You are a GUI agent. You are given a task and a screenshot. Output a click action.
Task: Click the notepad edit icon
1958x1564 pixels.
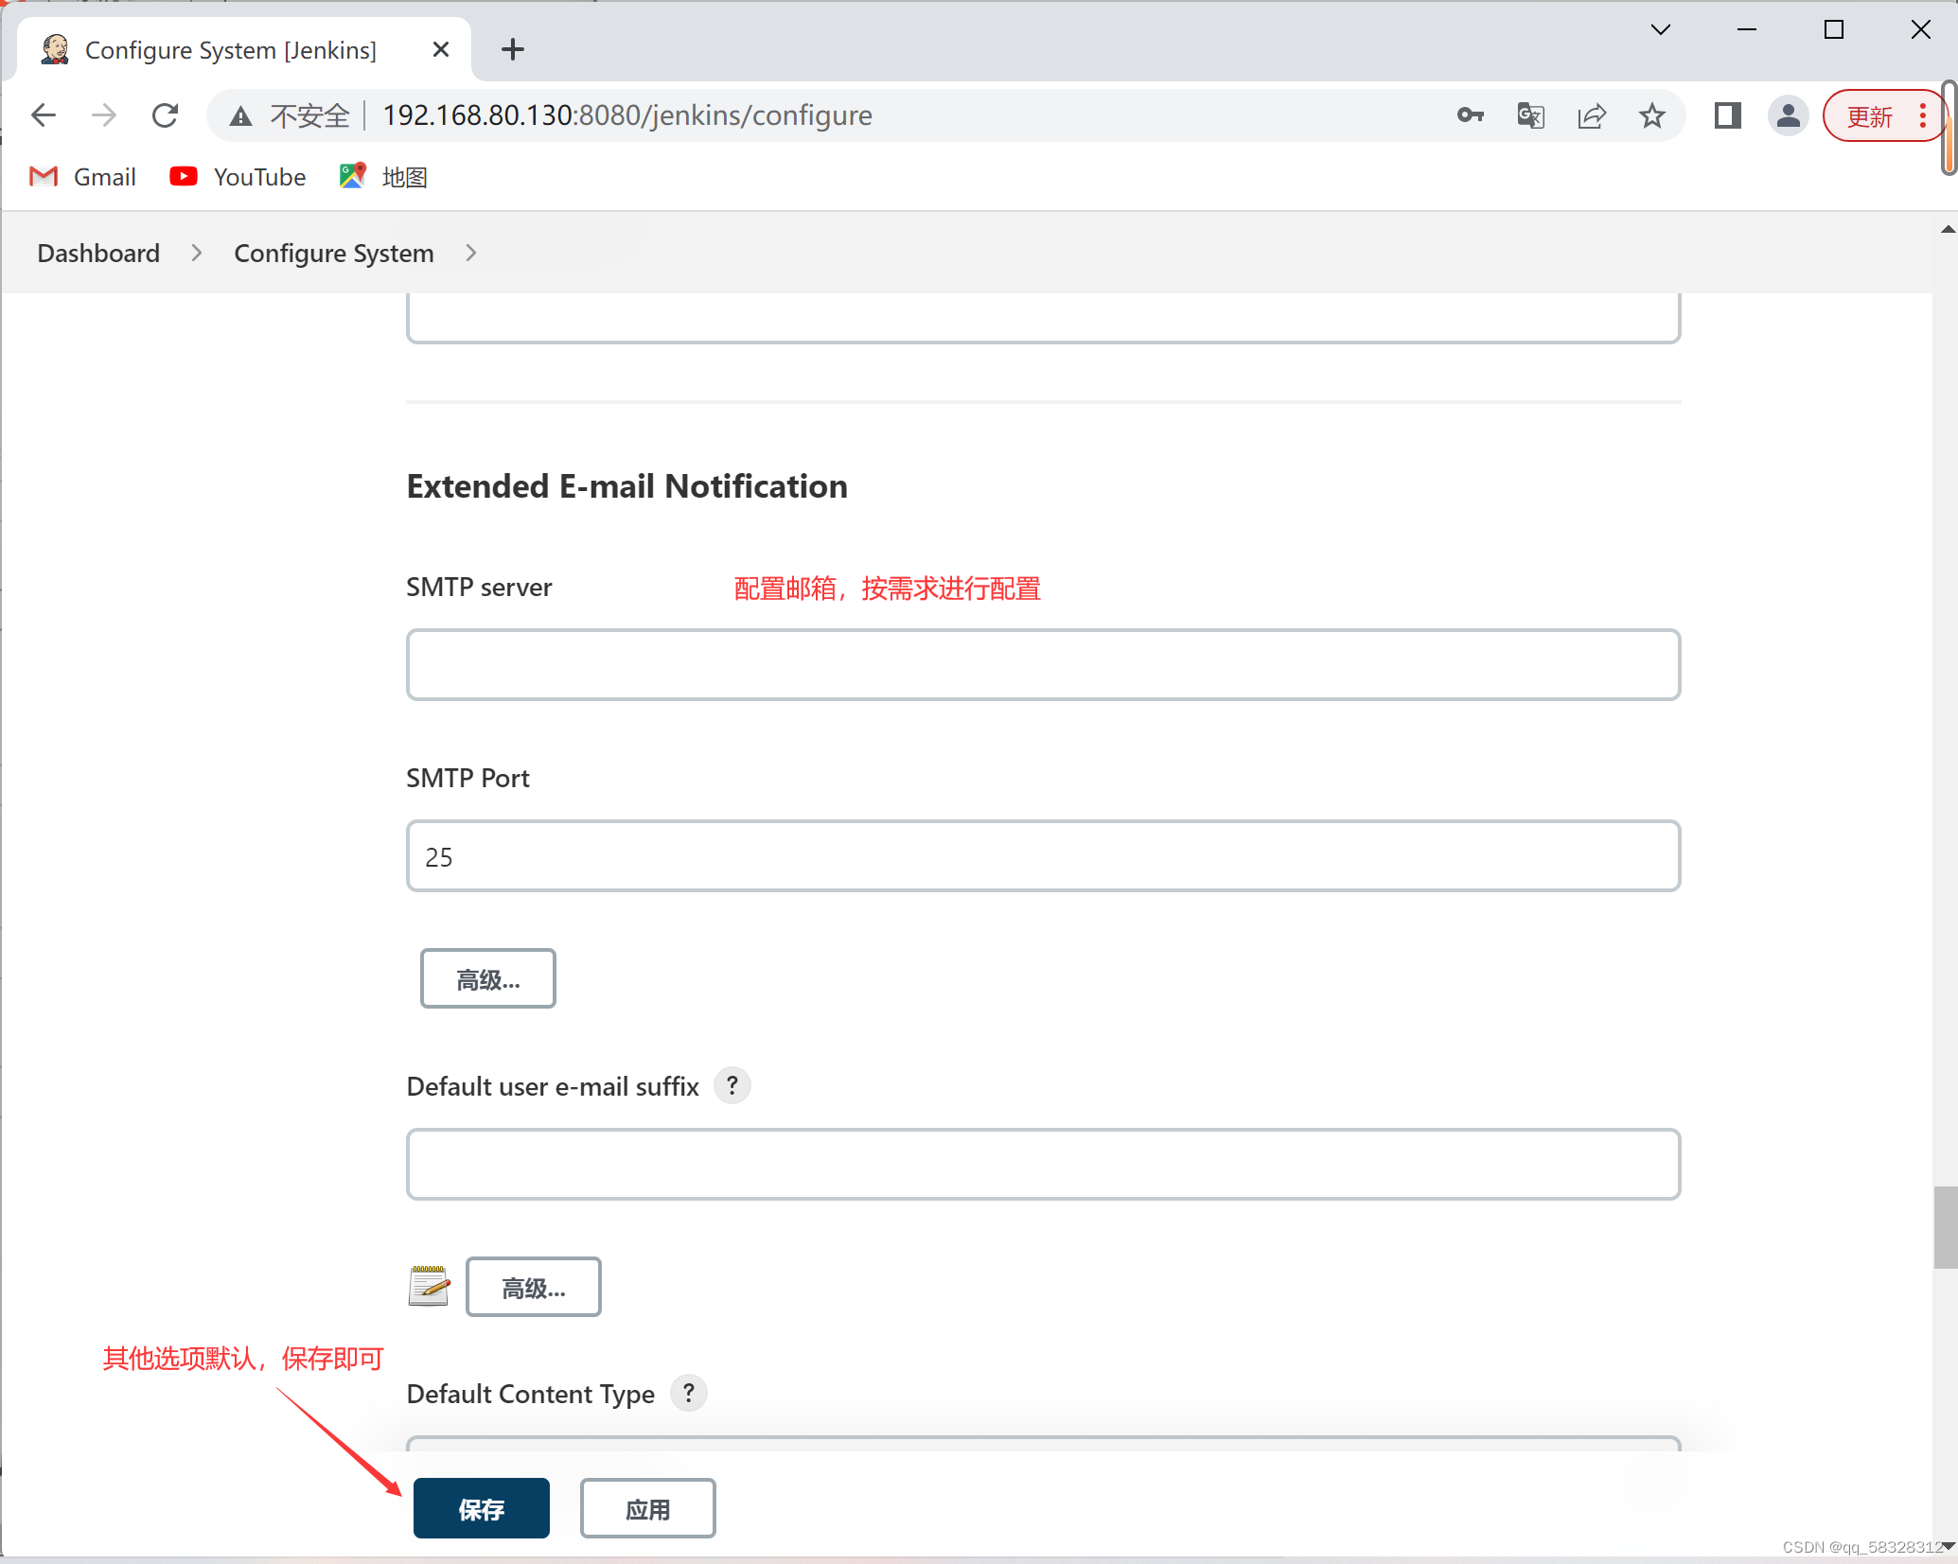[429, 1286]
